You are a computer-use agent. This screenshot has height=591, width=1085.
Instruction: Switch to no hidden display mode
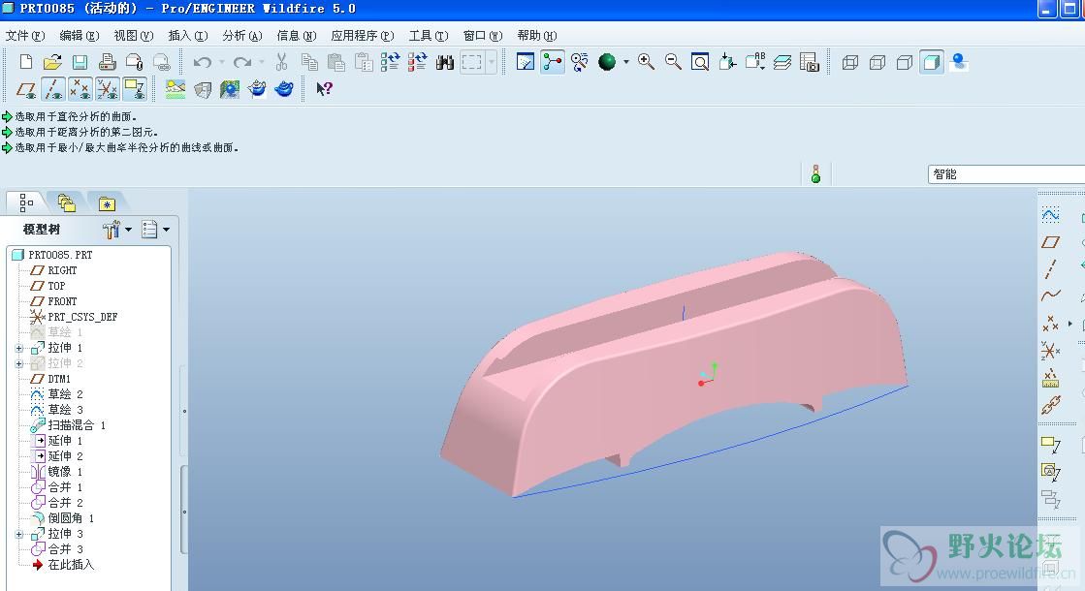coord(905,62)
